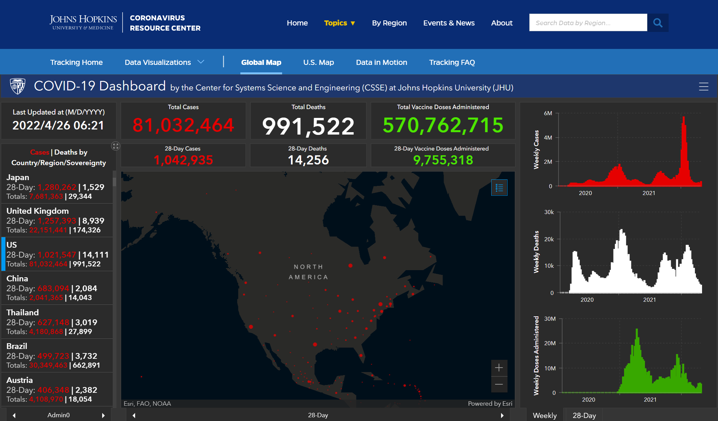Viewport: 718px width, 421px height.
Task: Toggle list sorting to Cases
Action: (x=39, y=152)
